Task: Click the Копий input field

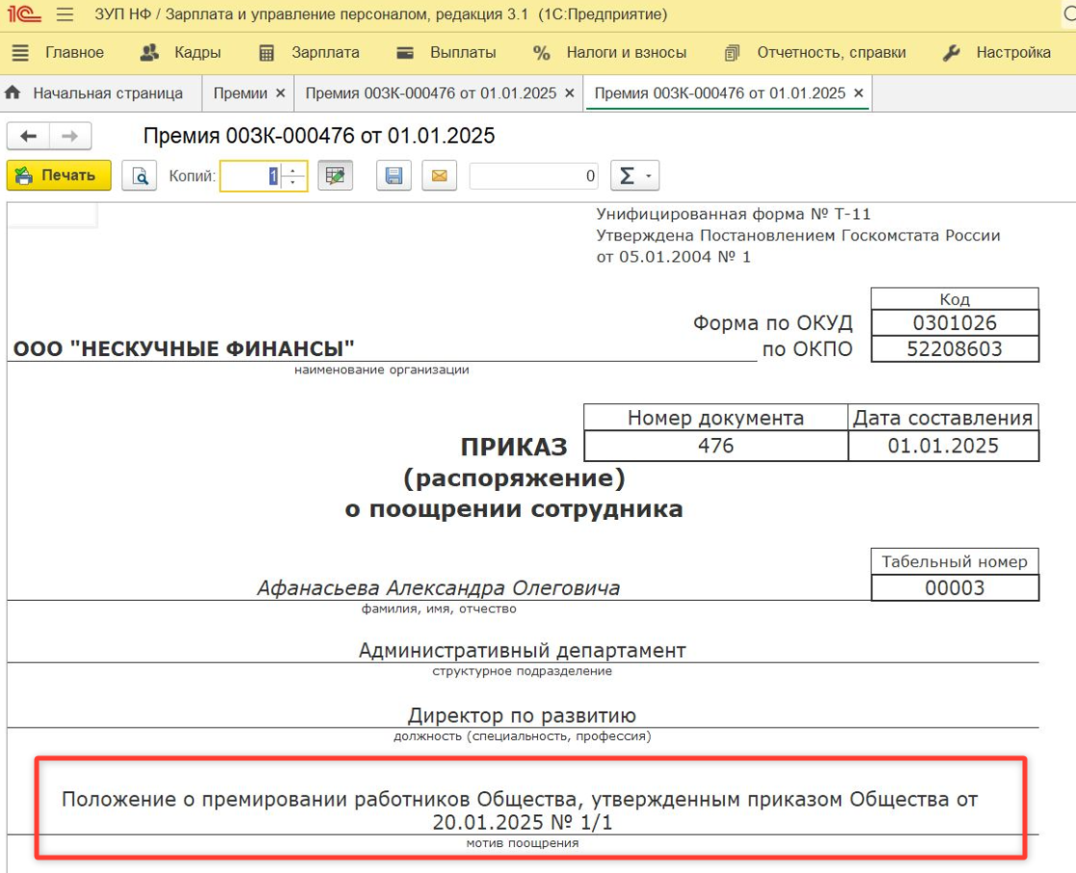Action: [251, 177]
